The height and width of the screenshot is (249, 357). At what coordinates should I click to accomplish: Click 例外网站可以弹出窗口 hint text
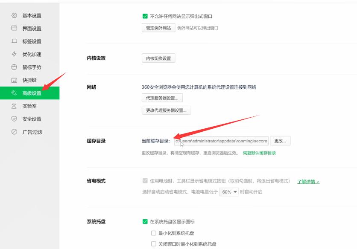pyautogui.click(x=198, y=28)
